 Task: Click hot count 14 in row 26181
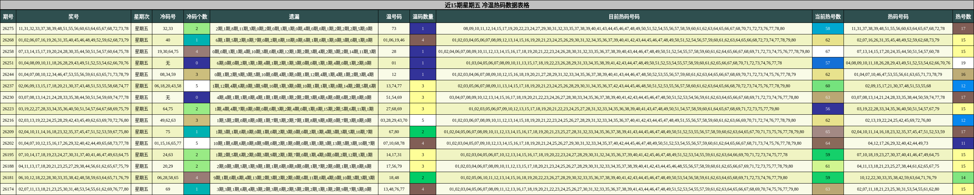(x=963, y=178)
